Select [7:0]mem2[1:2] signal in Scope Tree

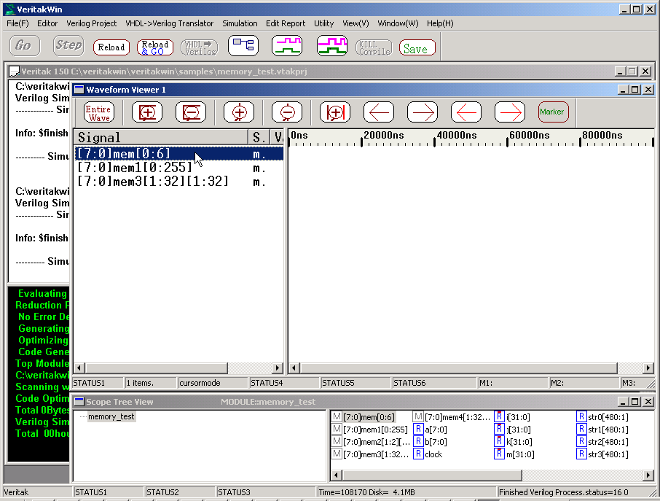(x=377, y=442)
